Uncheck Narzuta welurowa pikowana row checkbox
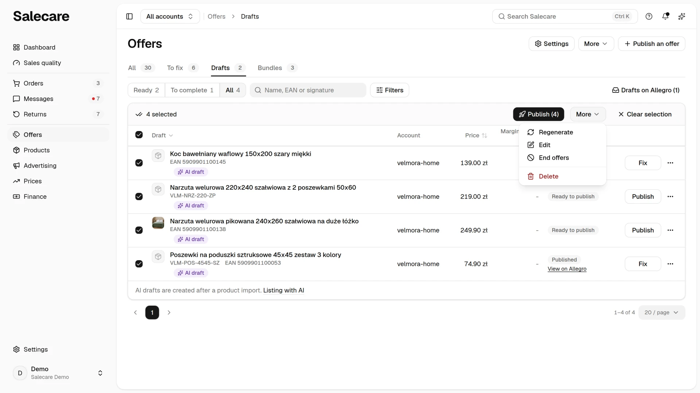This screenshot has height=393, width=700. [x=139, y=230]
